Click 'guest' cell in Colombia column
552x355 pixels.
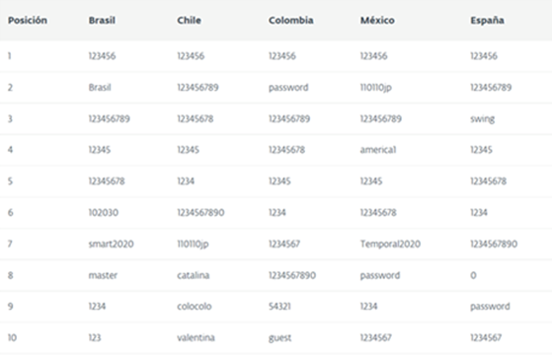click(x=279, y=338)
